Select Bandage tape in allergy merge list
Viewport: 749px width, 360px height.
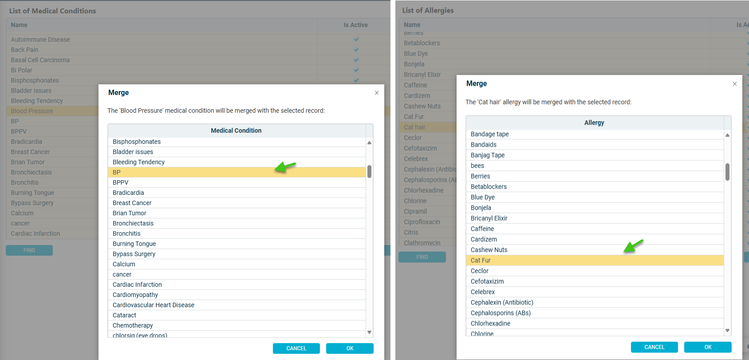[595, 134]
